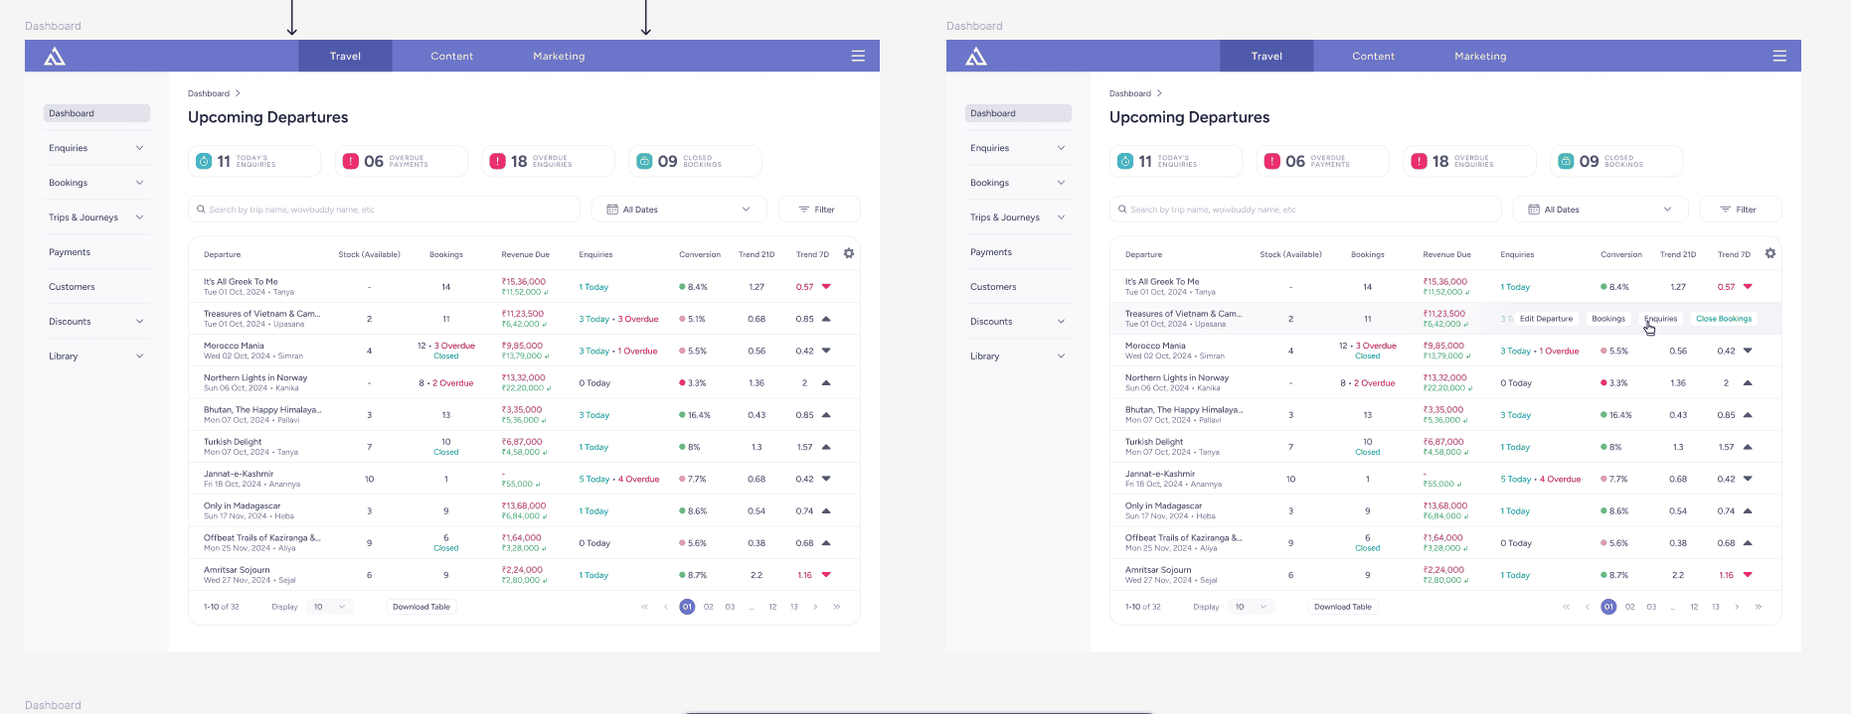
Task: Open the hamburger menu in the right dashboard
Action: pyautogui.click(x=1779, y=57)
